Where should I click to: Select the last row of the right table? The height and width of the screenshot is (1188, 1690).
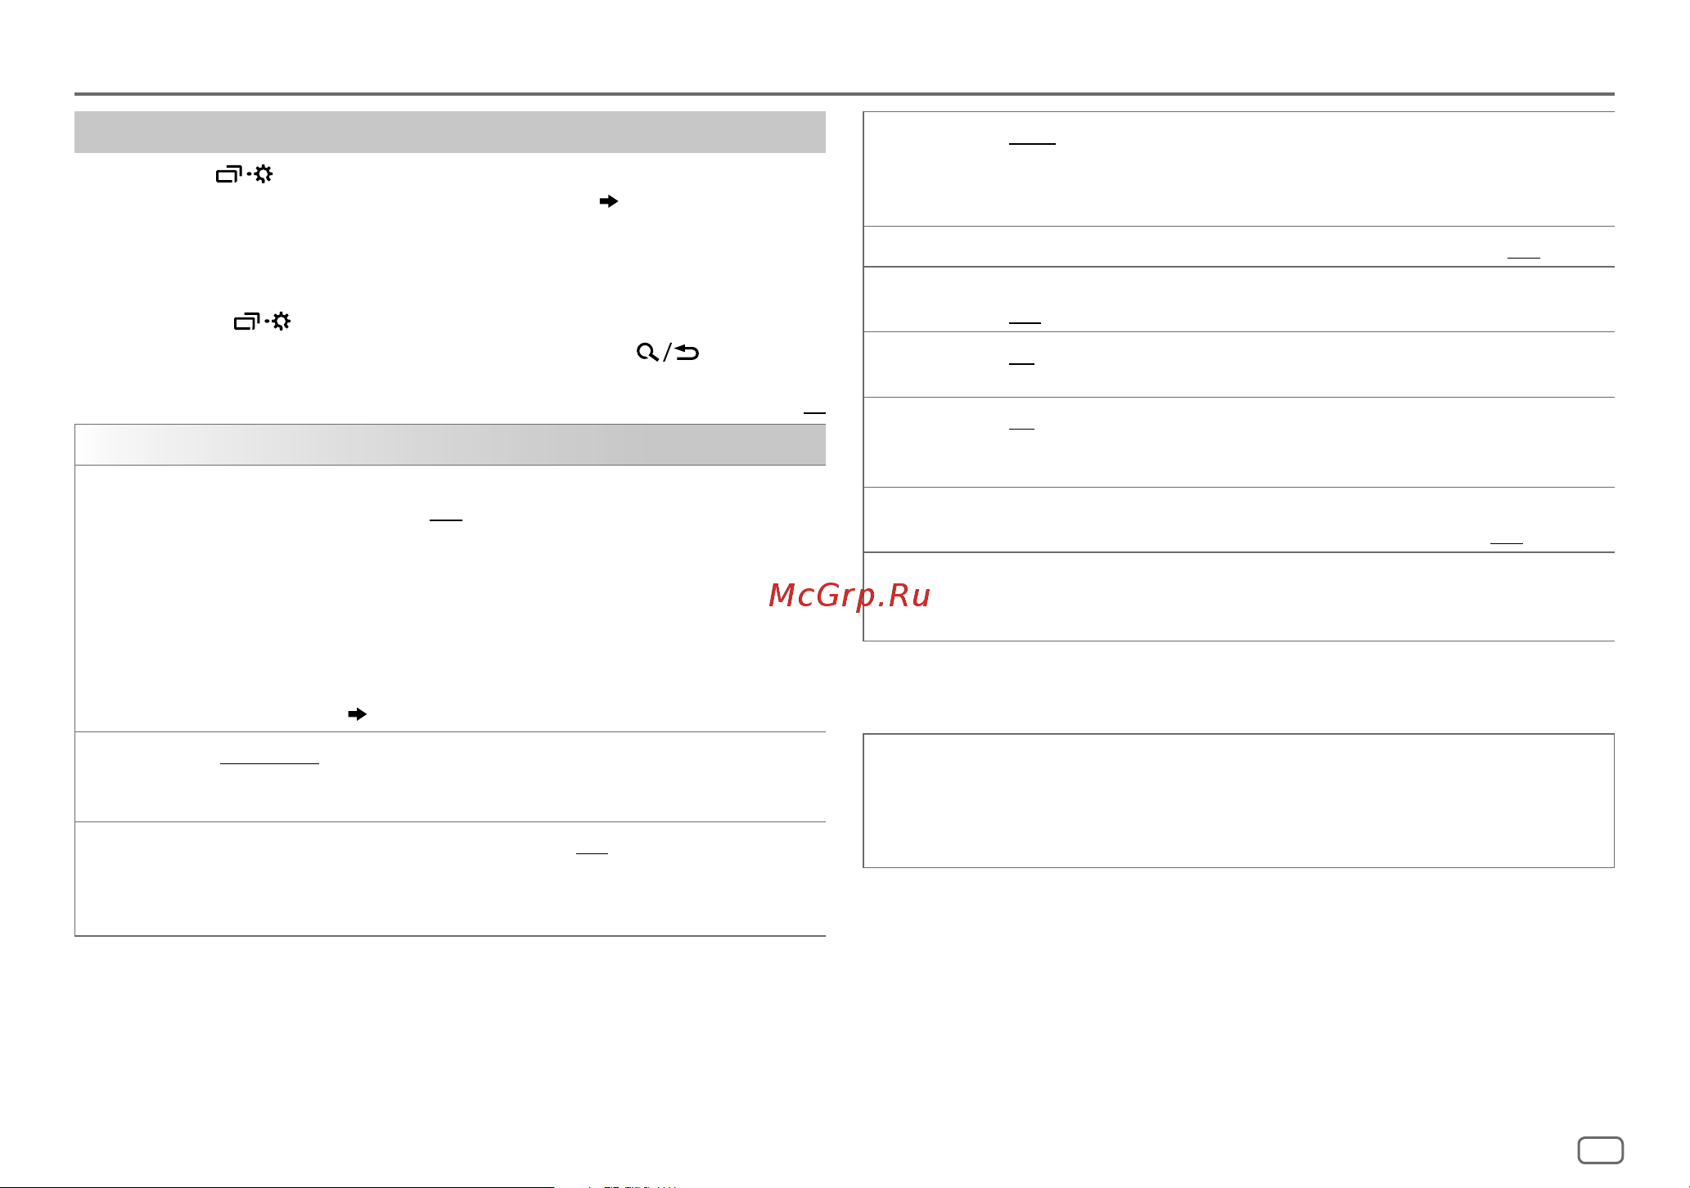pyautogui.click(x=1238, y=596)
